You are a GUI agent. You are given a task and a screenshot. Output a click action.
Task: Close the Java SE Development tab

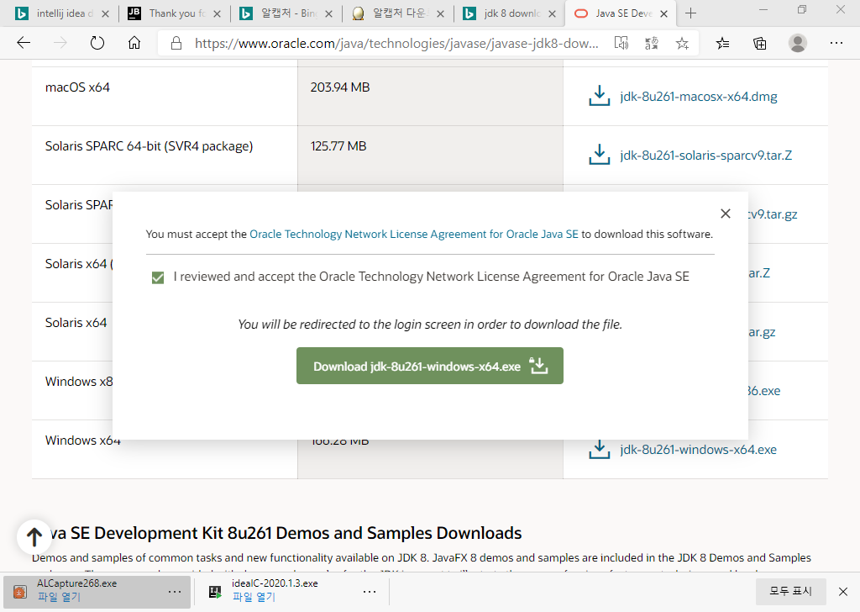pos(663,13)
